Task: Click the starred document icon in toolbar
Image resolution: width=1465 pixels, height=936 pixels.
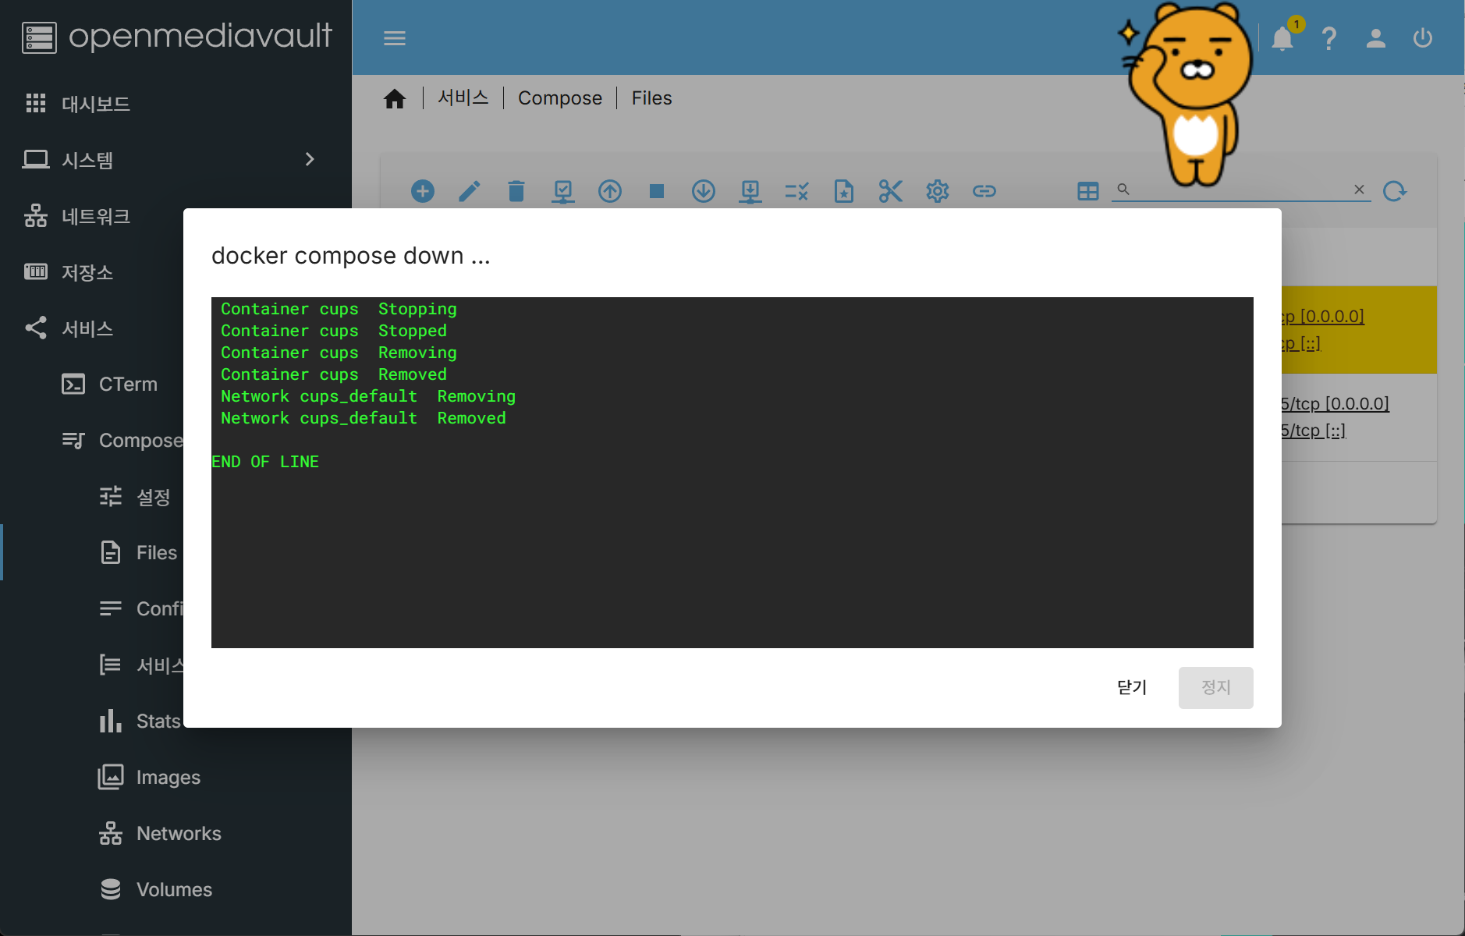Action: coord(844,191)
